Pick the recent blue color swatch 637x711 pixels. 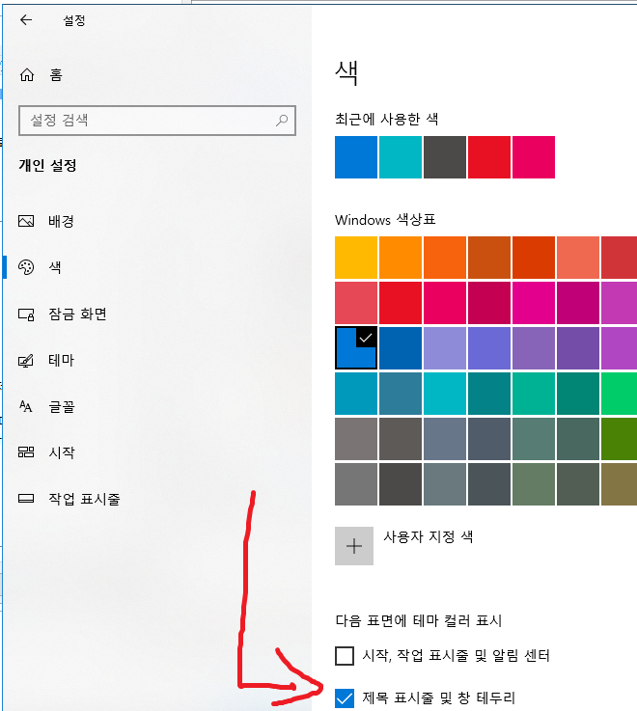(x=356, y=157)
